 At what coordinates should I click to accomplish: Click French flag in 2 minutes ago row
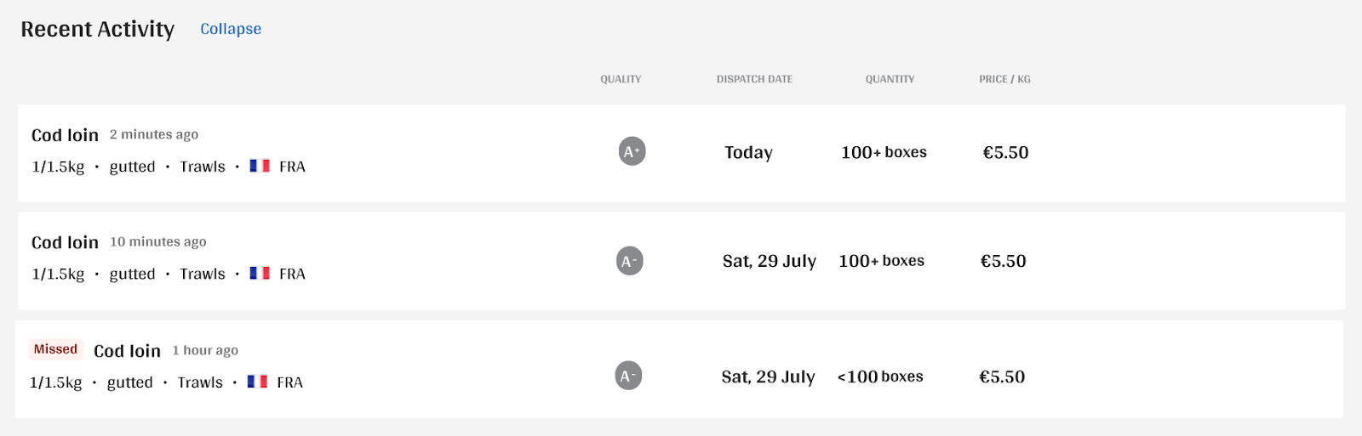pyautogui.click(x=260, y=166)
